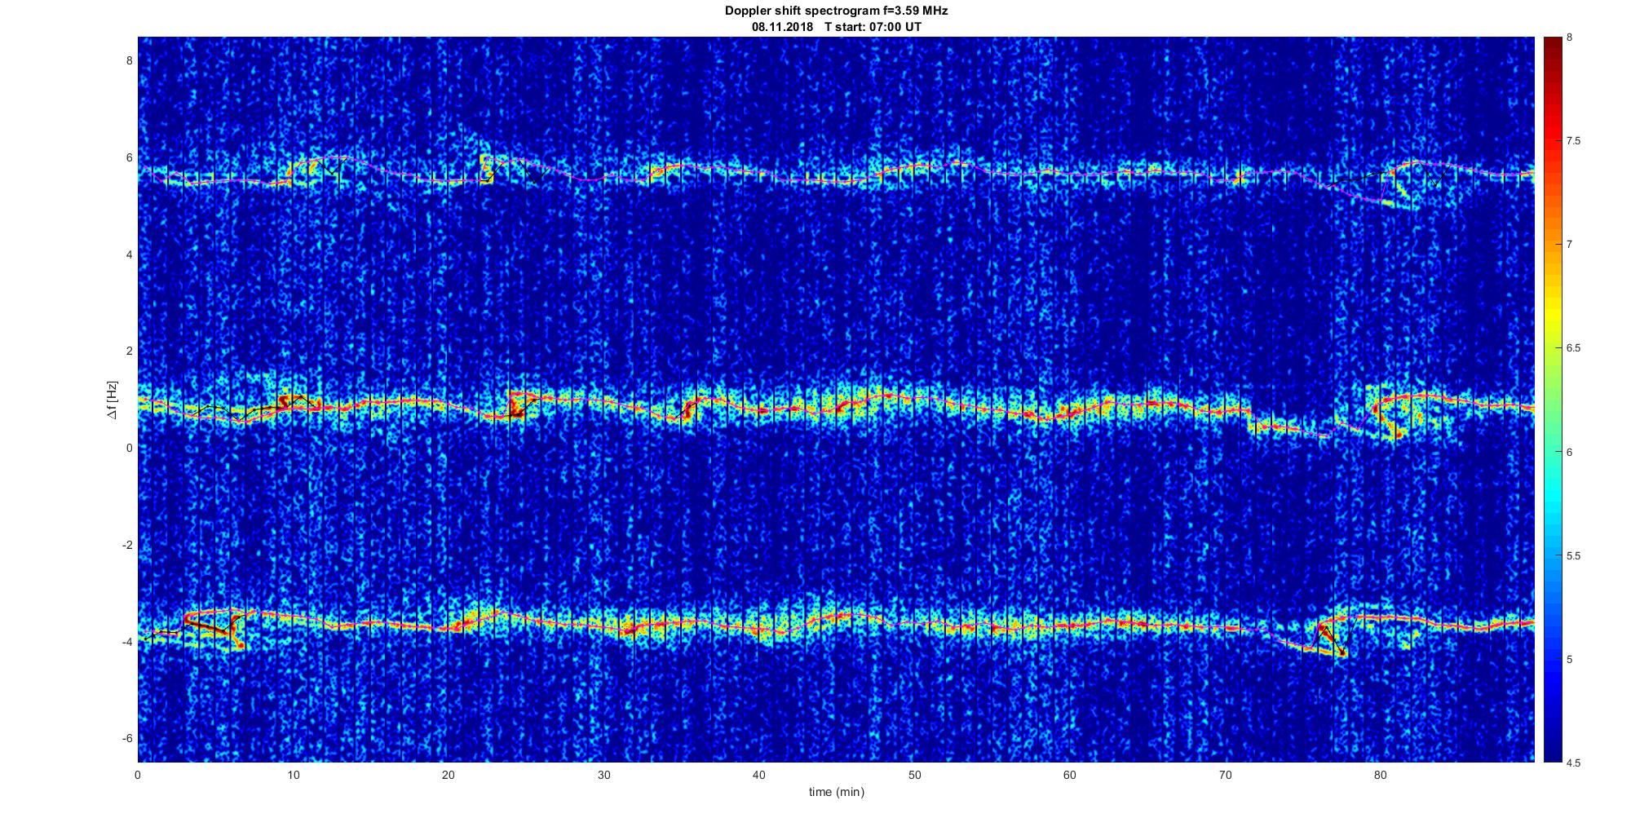Click the y-axis tick label 8
Screen dimensions: 1631x818
tap(128, 60)
